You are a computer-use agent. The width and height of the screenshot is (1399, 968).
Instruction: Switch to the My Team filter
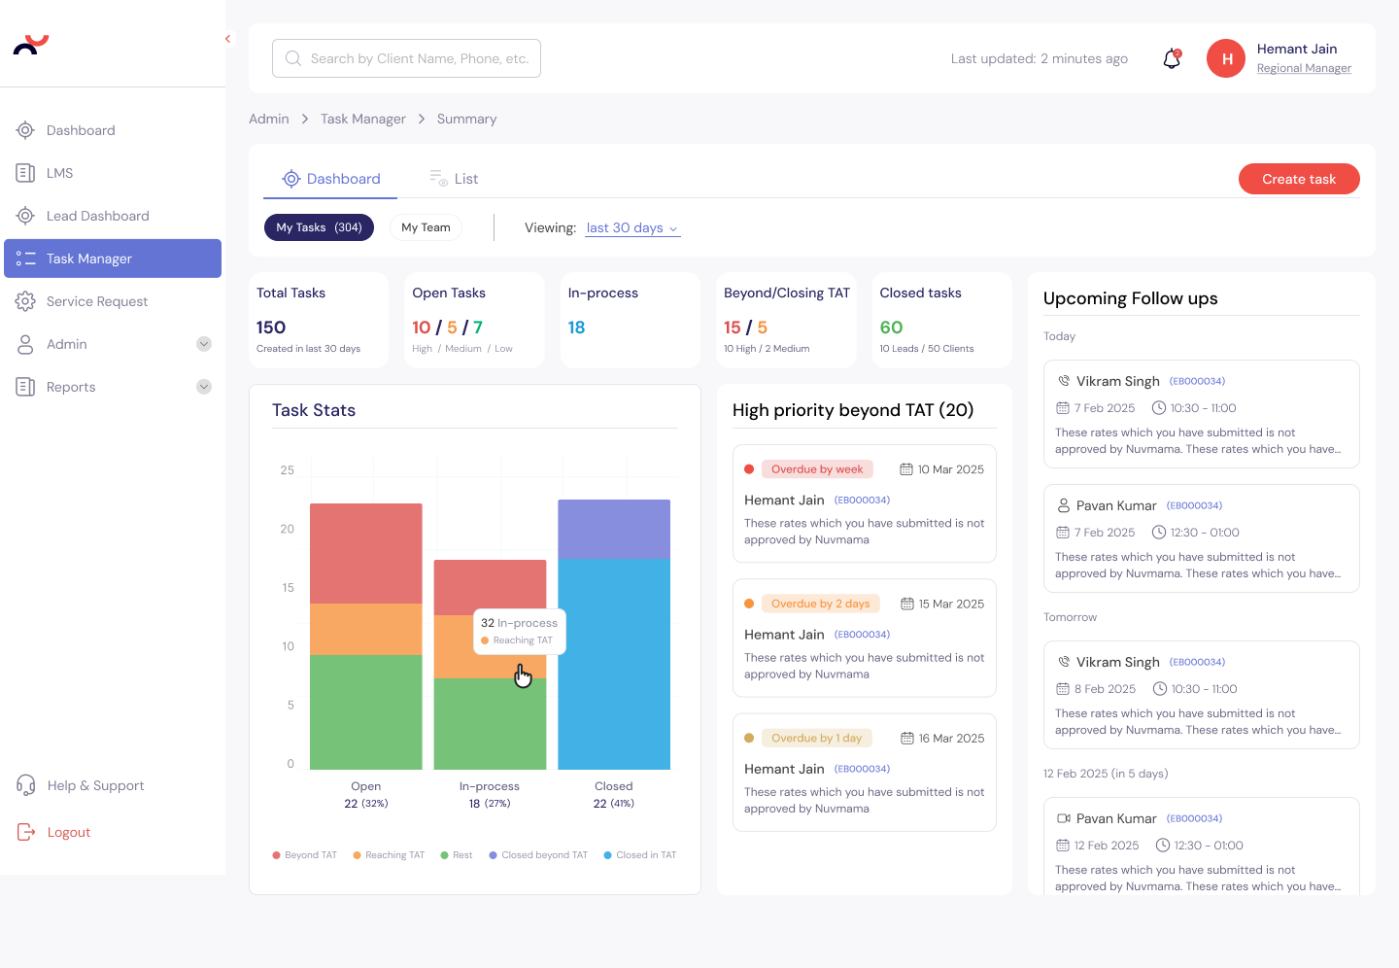coord(426,227)
